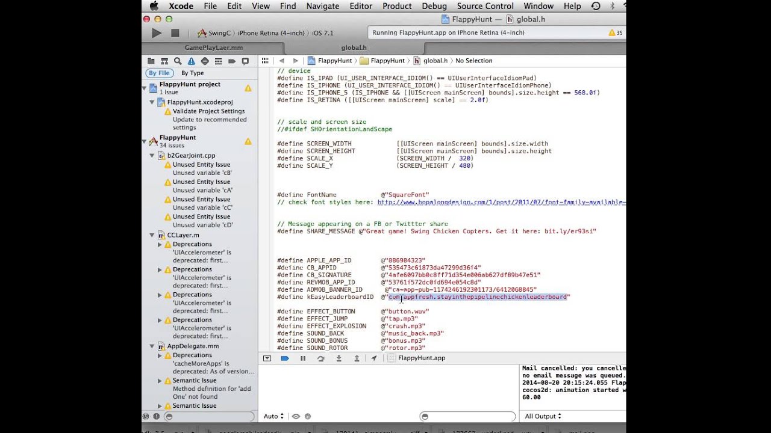Switch to GamePlayLaer.mm tab
Screen dimensions: 771x433
tap(214, 48)
